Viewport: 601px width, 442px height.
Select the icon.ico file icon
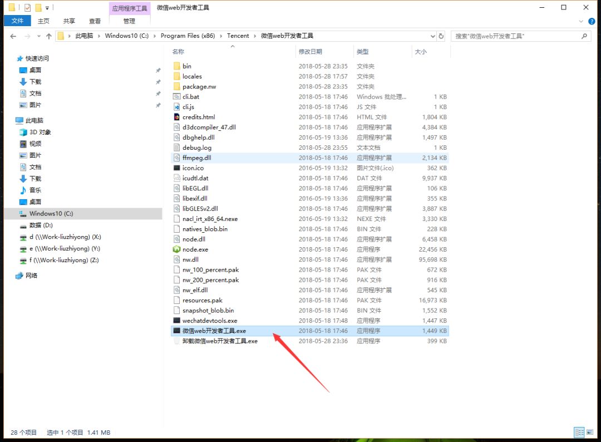176,168
